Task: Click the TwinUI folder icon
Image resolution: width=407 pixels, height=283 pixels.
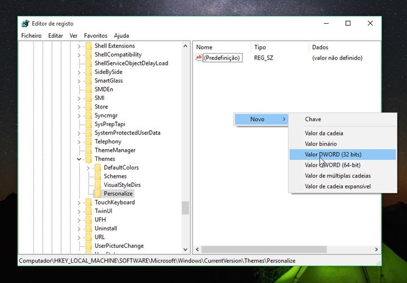Action: tap(89, 211)
